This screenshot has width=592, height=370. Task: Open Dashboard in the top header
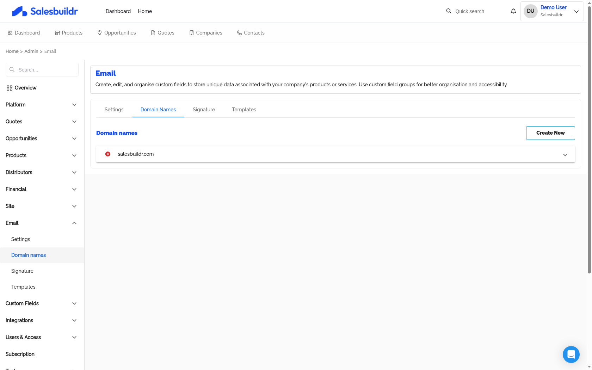118,11
